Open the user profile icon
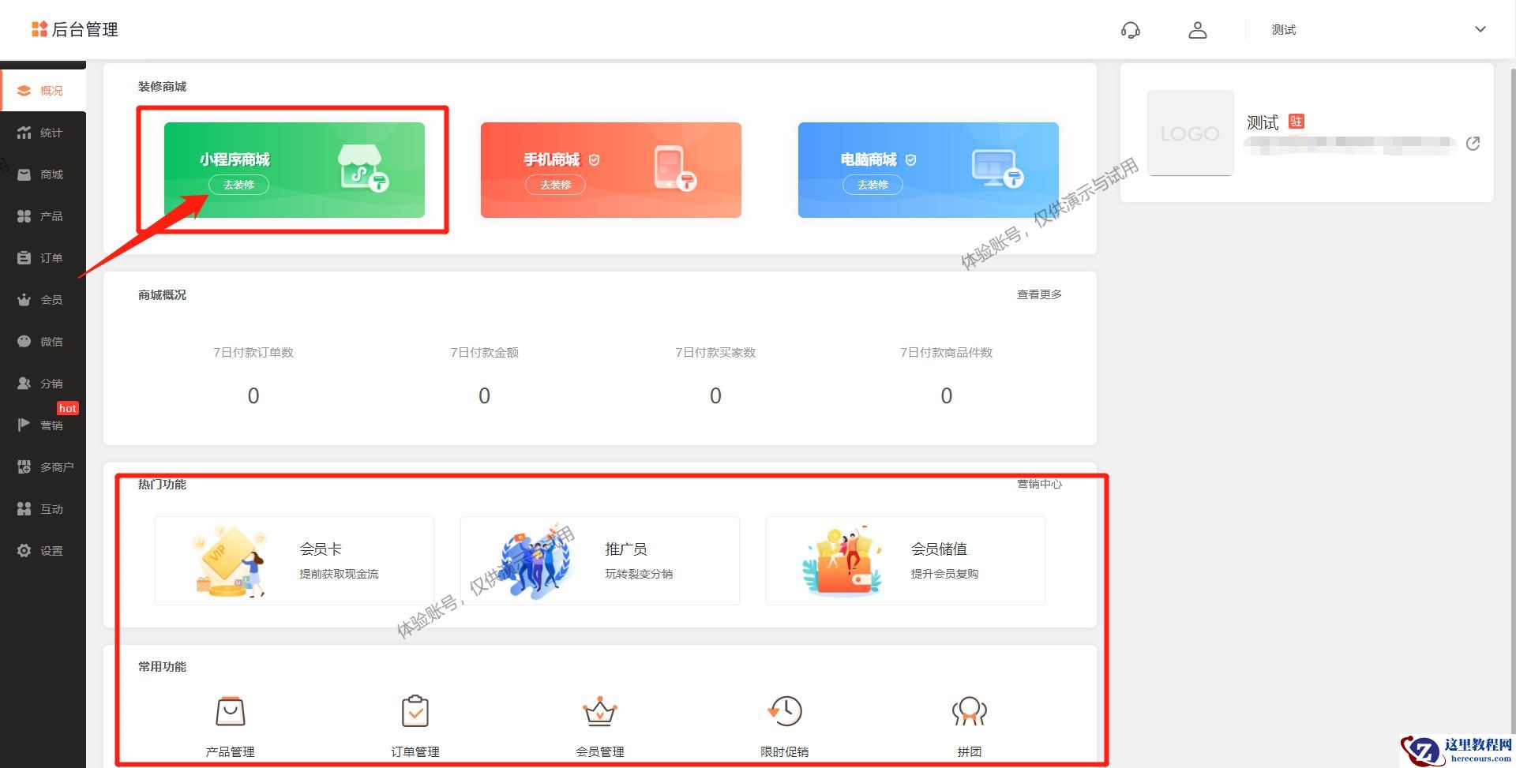Screen dimensions: 1516x768 (x=1198, y=30)
